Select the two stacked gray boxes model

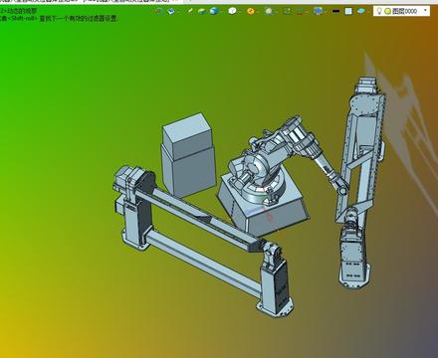tap(188, 155)
